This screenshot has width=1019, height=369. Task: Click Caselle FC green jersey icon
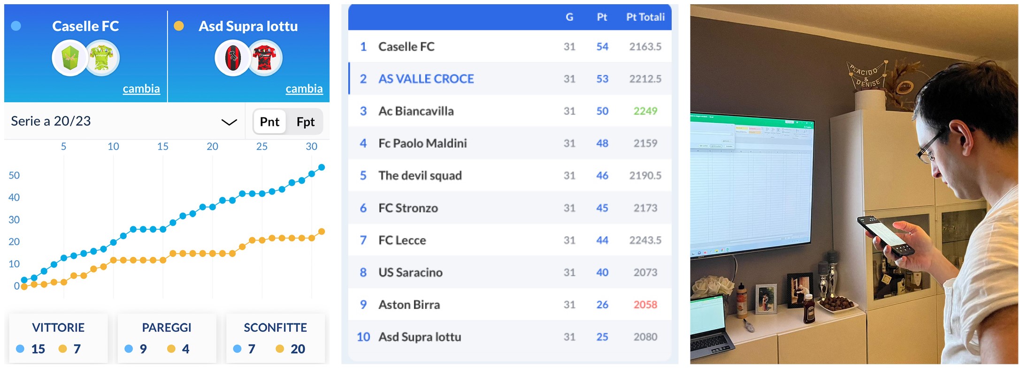point(102,59)
